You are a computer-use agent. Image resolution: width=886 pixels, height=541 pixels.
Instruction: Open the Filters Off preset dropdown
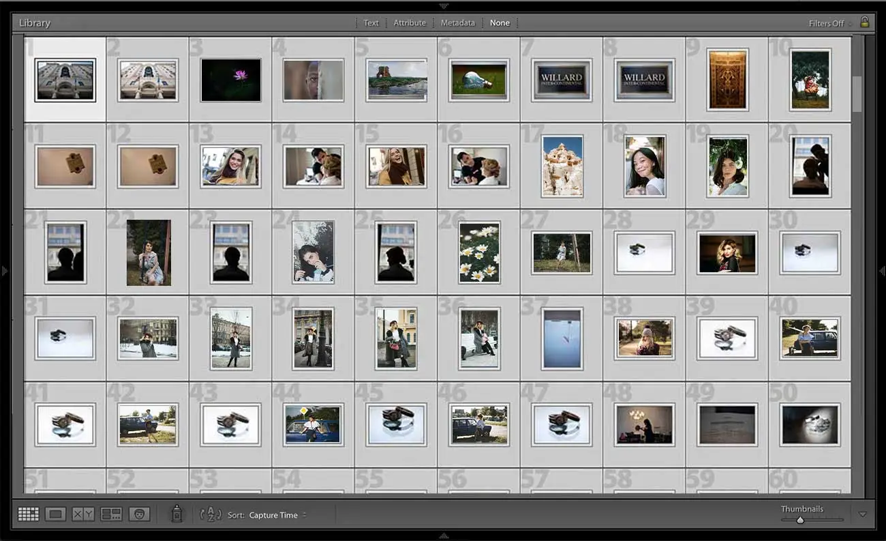point(828,23)
